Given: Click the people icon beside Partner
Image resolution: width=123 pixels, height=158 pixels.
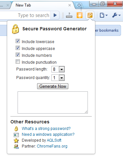Looking at the screenshot, I should pyautogui.click(x=16, y=147).
